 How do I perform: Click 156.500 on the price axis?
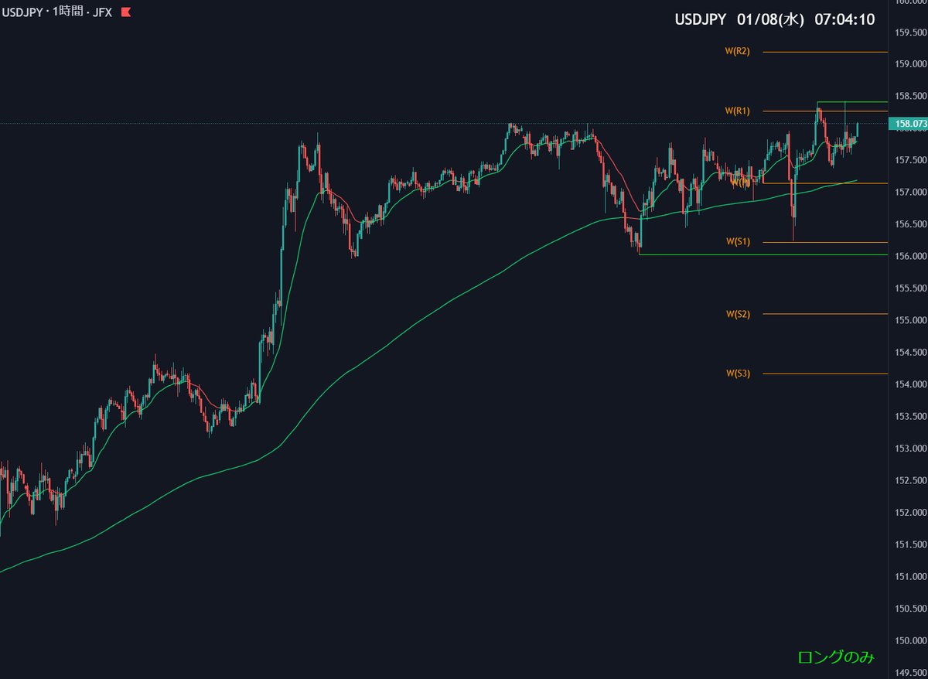910,224
